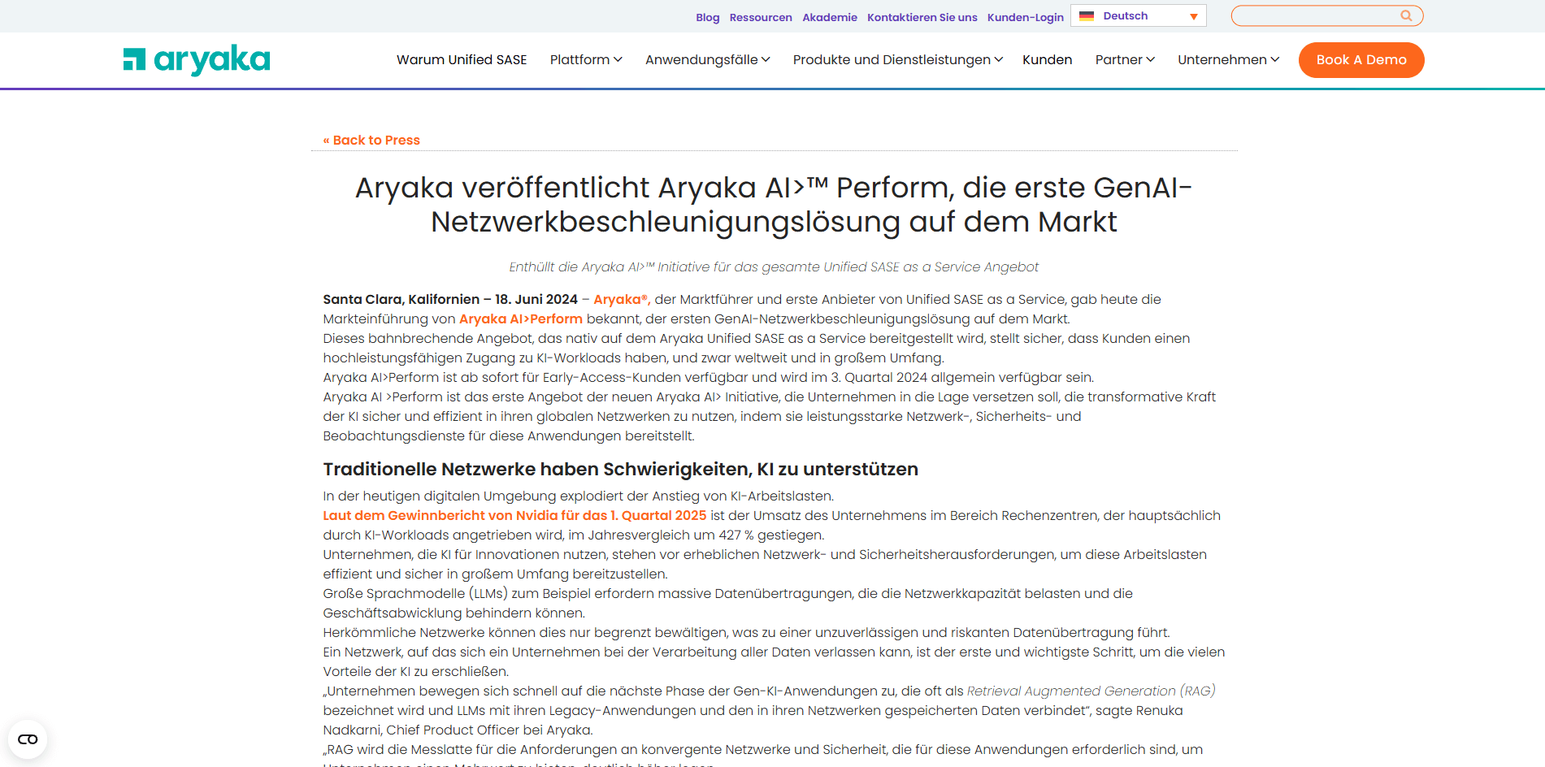Follow the Back to Press link
The image size is (1545, 767).
371,140
